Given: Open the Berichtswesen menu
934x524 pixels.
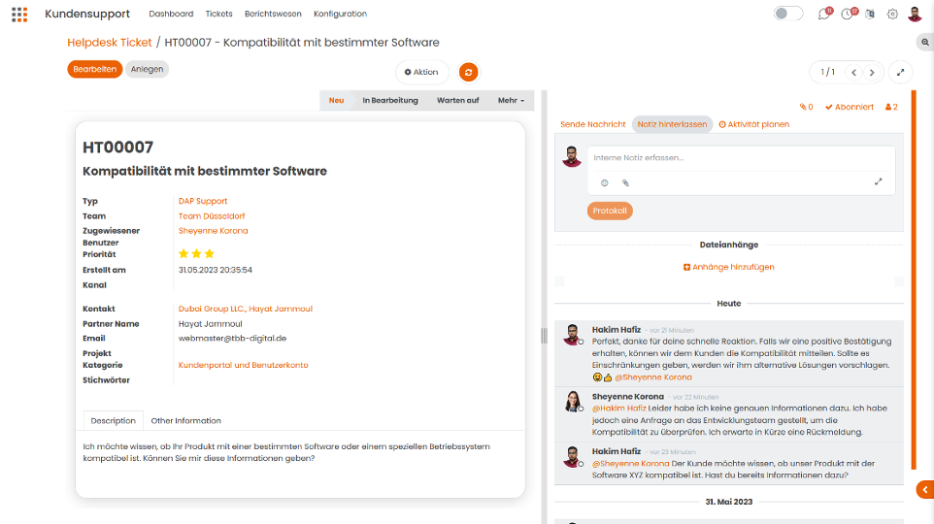Looking at the screenshot, I should (x=273, y=14).
